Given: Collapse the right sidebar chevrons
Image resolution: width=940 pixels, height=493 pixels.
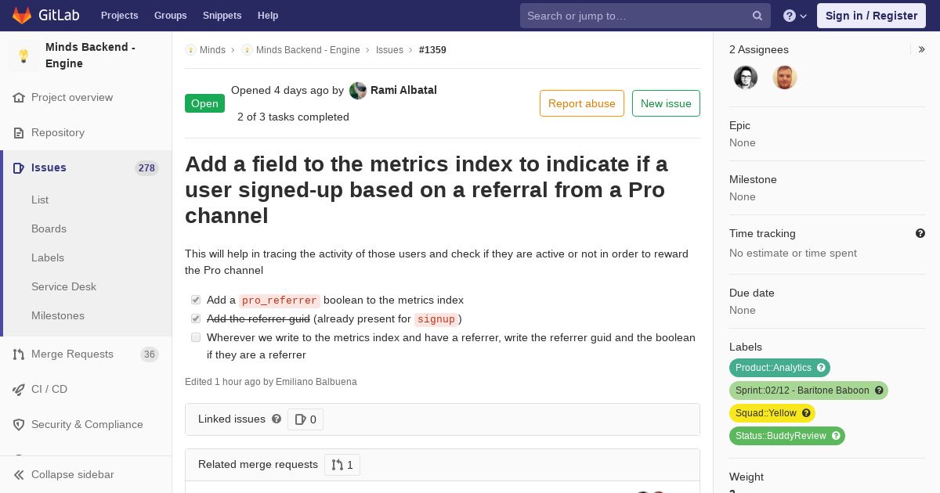Looking at the screenshot, I should [922, 49].
